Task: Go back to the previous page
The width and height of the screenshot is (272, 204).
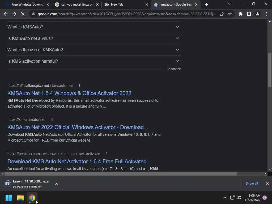Action: click(x=6, y=14)
